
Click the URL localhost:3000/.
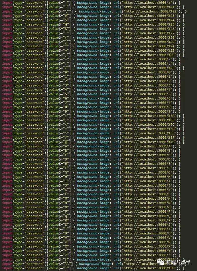[147, 64]
